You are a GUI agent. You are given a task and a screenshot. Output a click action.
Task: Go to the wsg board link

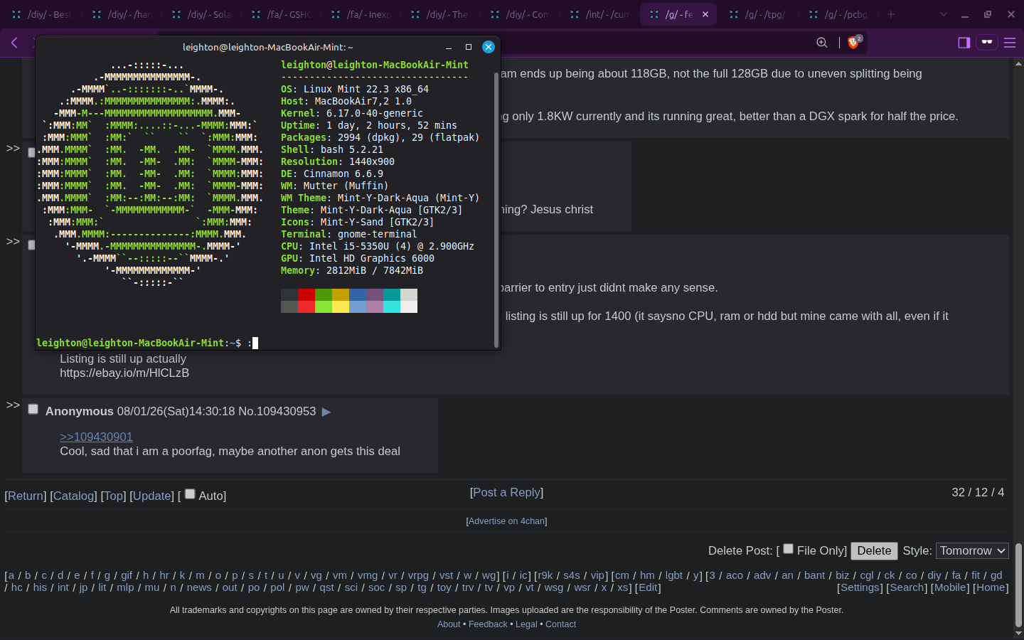[553, 587]
